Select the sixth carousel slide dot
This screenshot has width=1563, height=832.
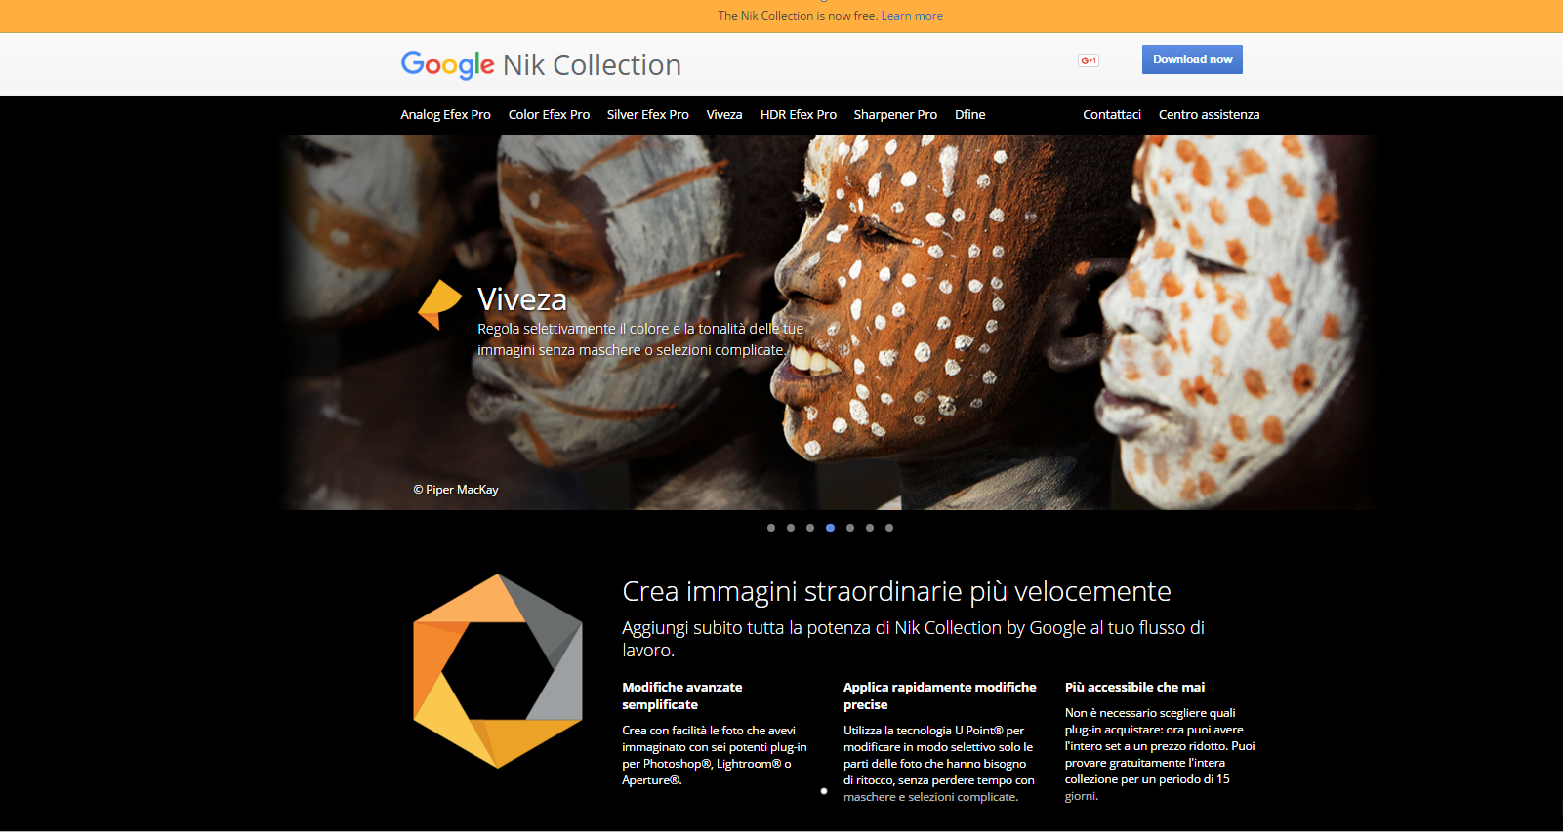[870, 528]
